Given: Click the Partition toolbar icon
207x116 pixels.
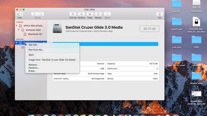Looking at the screenshot, I should tap(81, 14).
